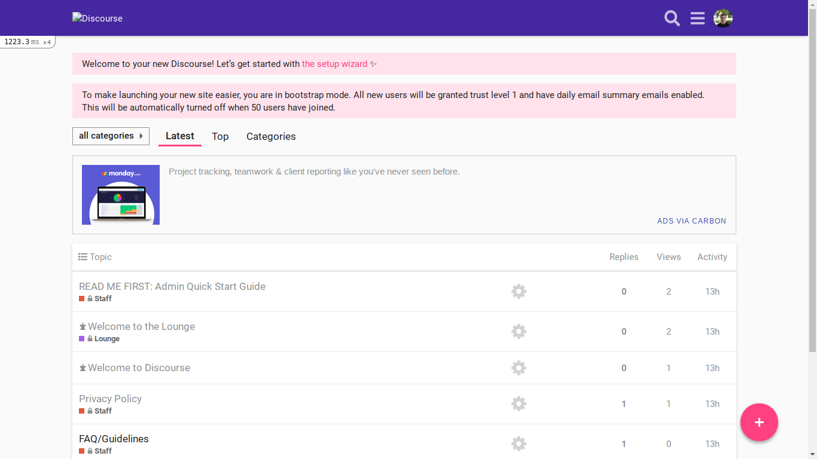Open the setup wizard link
The height and width of the screenshot is (459, 817).
(x=335, y=64)
